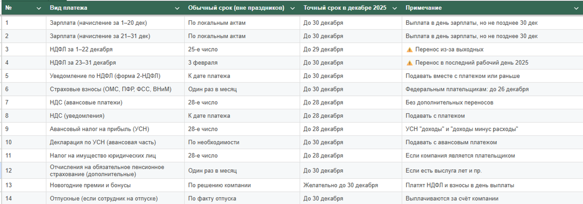This screenshot has width=583, height=204.
Task: Select cell Отпускные (если сотрудник на отпуске)
Action: pyautogui.click(x=116, y=198)
